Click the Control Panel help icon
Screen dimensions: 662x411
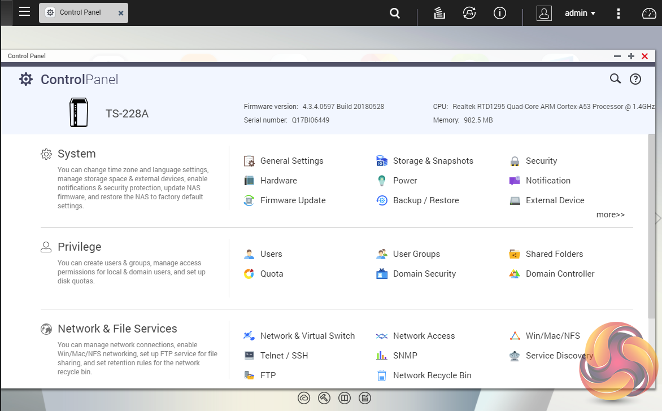(x=635, y=79)
